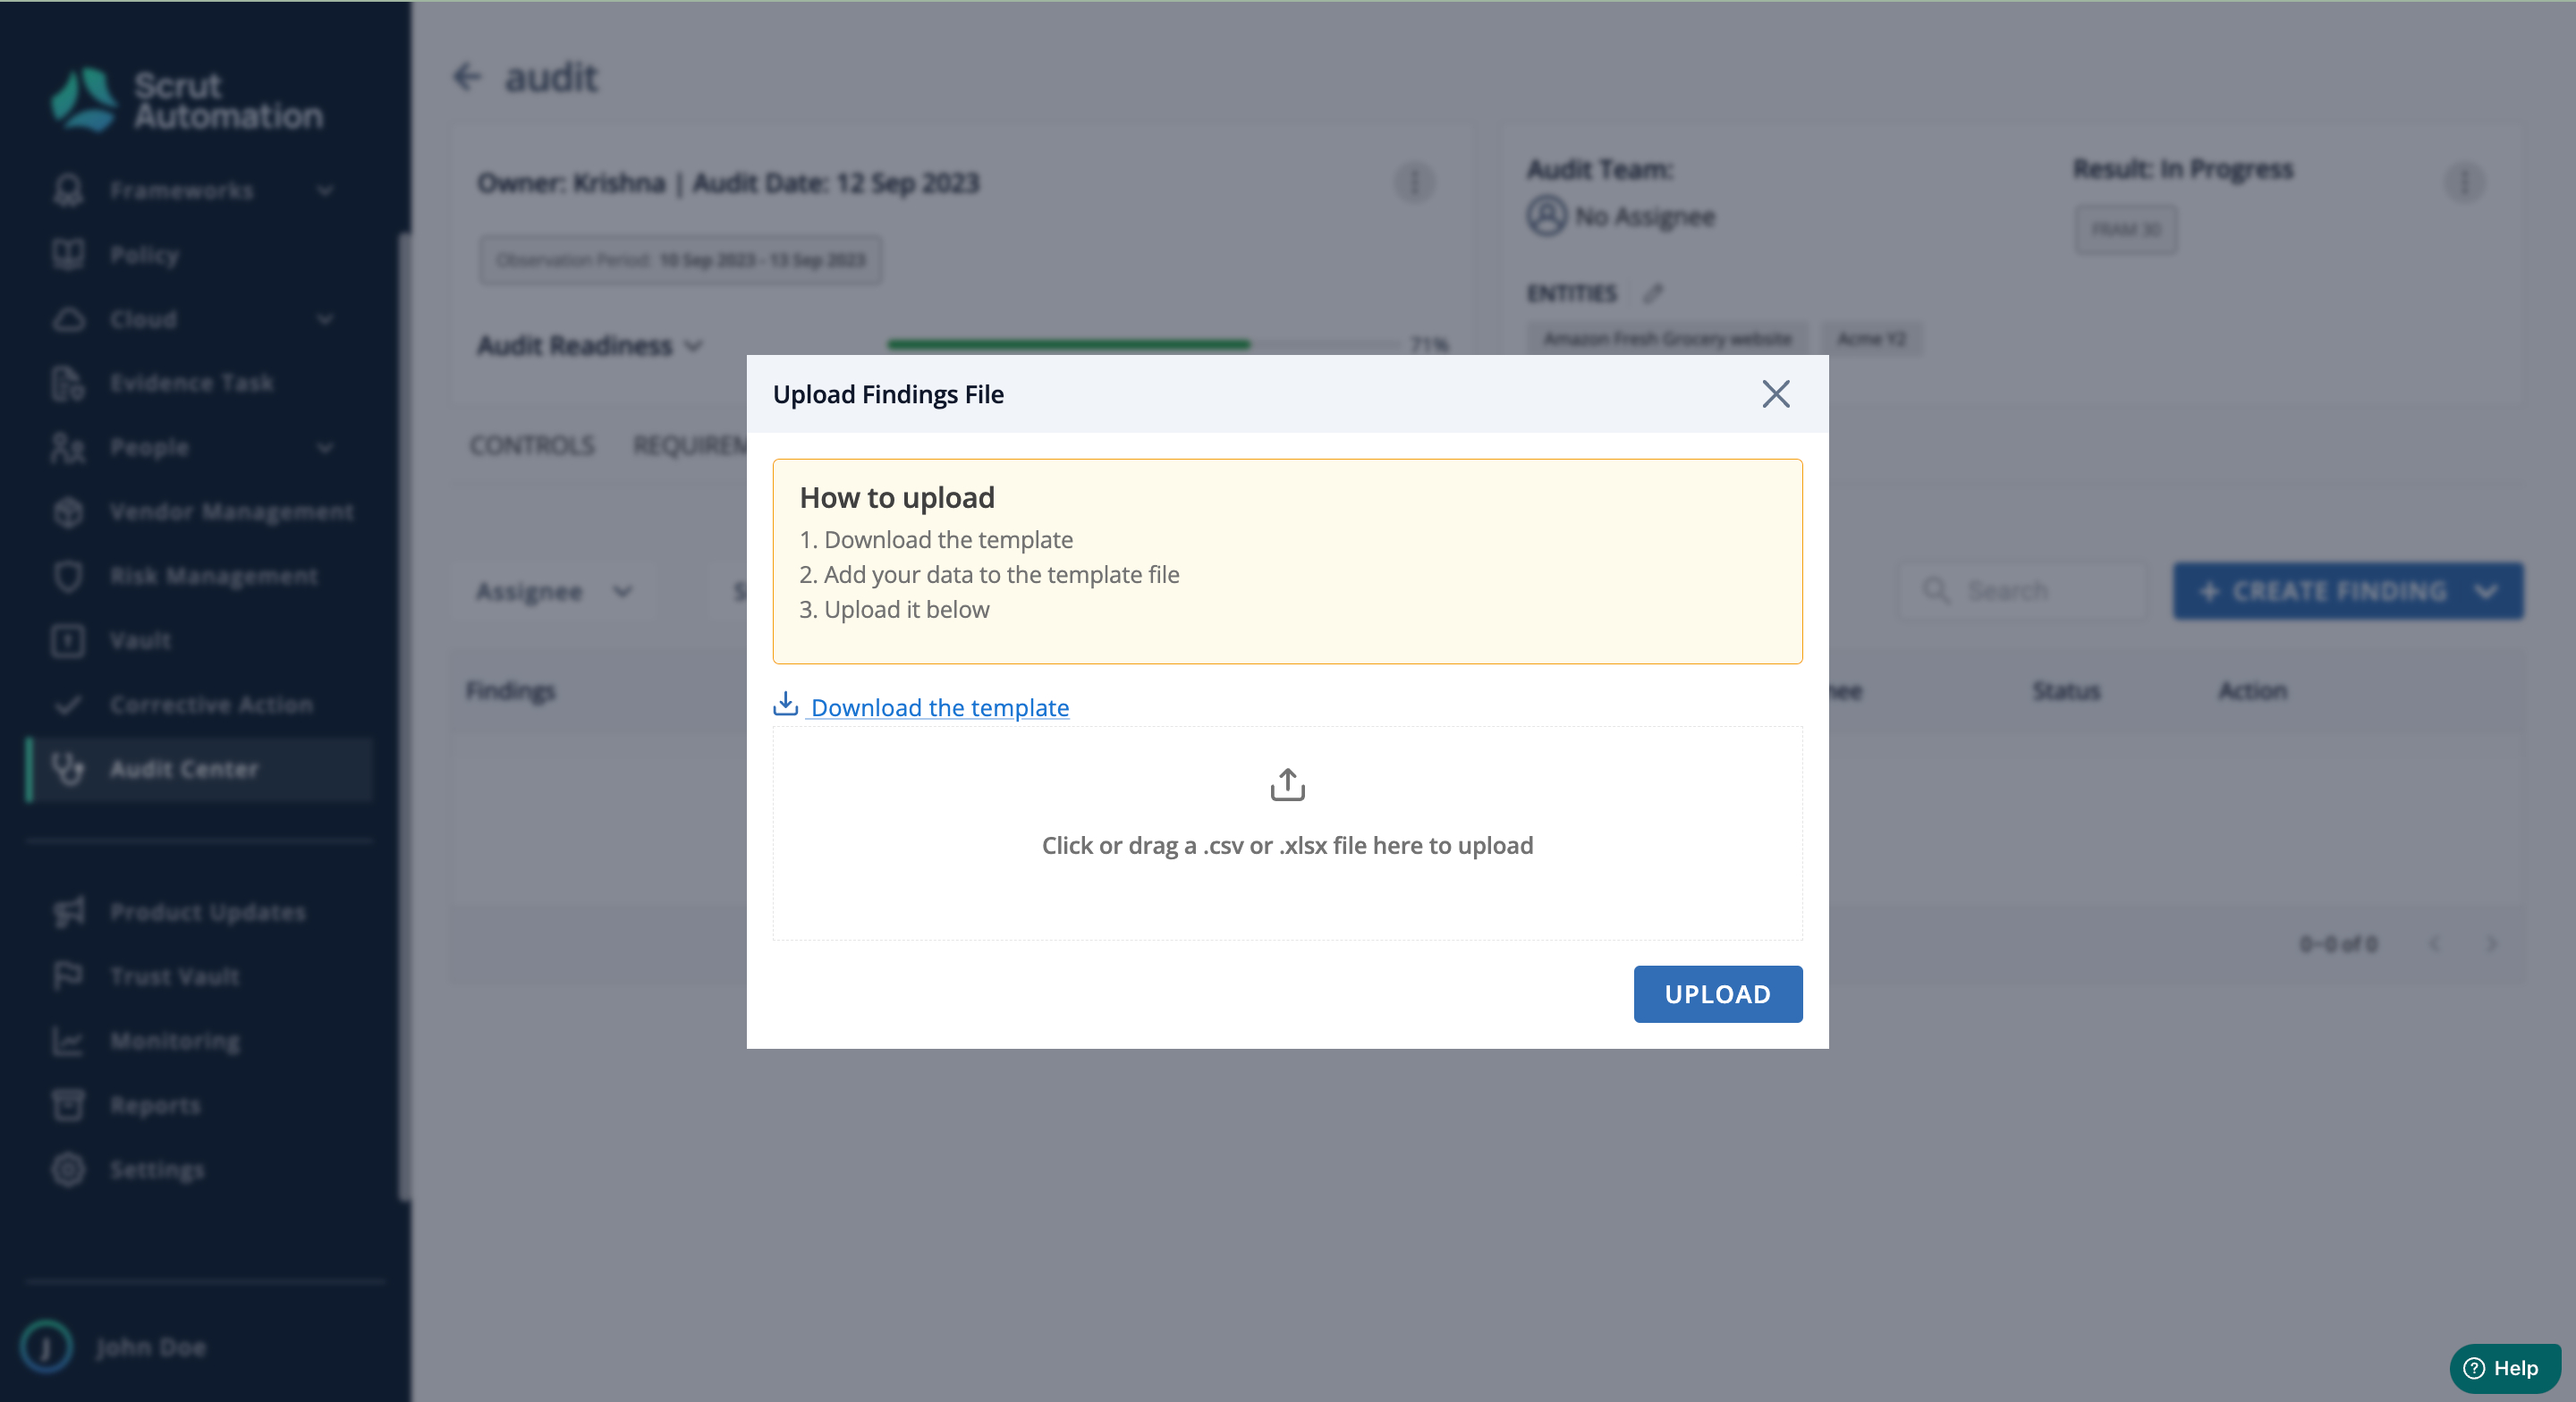Viewport: 2576px width, 1402px height.
Task: Click the Trust Vault flag icon
Action: coord(68,976)
